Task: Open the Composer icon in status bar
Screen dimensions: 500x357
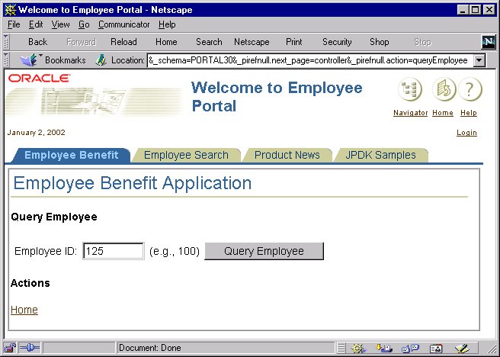Action: tap(462, 348)
